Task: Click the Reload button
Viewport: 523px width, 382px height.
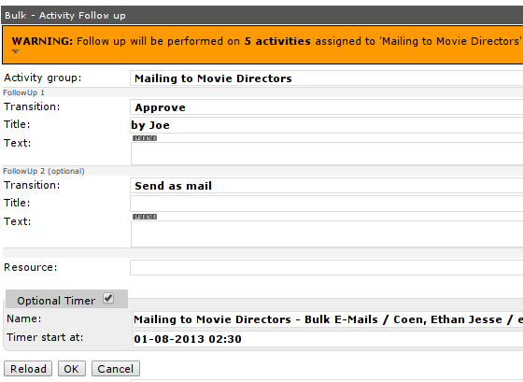Action: pyautogui.click(x=28, y=369)
